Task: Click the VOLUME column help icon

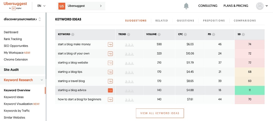Action: coord(159,34)
